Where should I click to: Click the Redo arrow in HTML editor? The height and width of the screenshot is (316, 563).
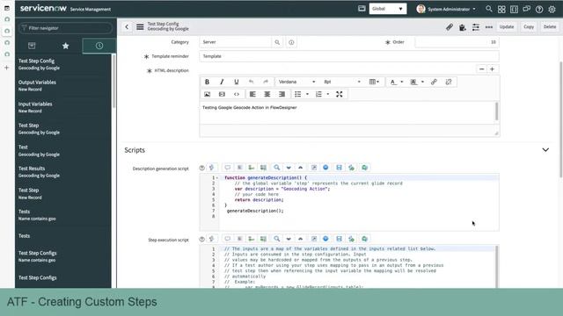(x=266, y=82)
